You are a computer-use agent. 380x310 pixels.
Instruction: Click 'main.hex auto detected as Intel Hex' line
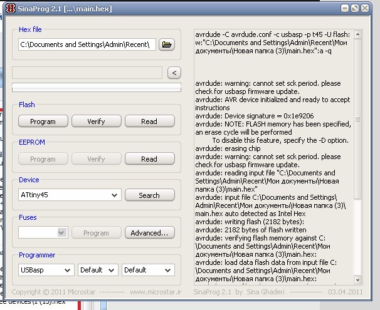point(250,214)
